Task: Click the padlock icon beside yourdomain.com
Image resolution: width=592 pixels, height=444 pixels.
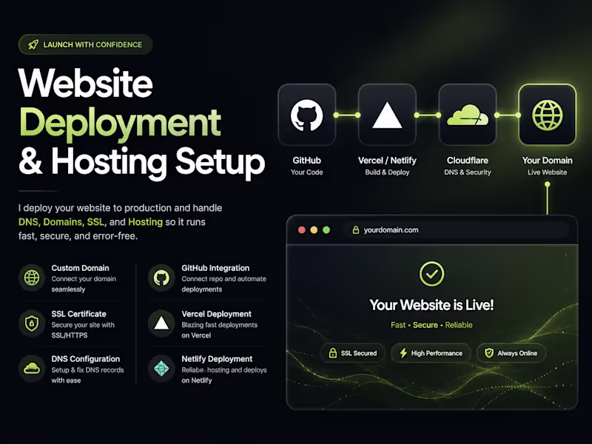Action: [356, 229]
